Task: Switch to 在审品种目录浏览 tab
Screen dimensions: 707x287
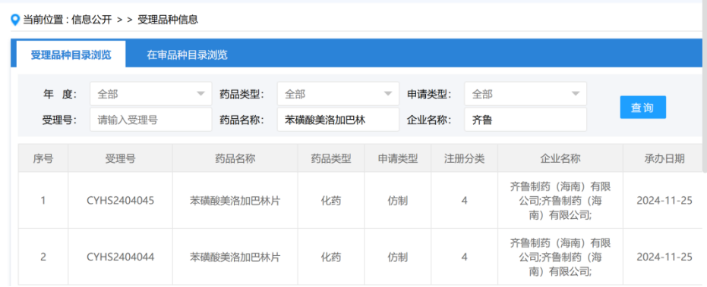Action: [187, 55]
